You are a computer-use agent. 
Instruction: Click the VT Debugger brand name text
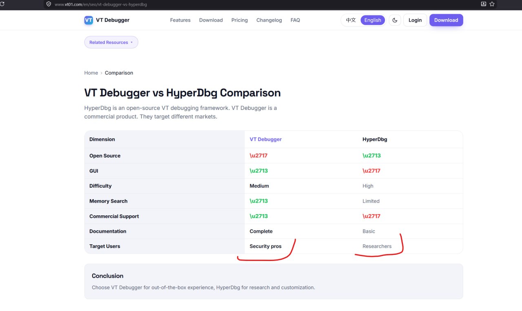pos(113,20)
